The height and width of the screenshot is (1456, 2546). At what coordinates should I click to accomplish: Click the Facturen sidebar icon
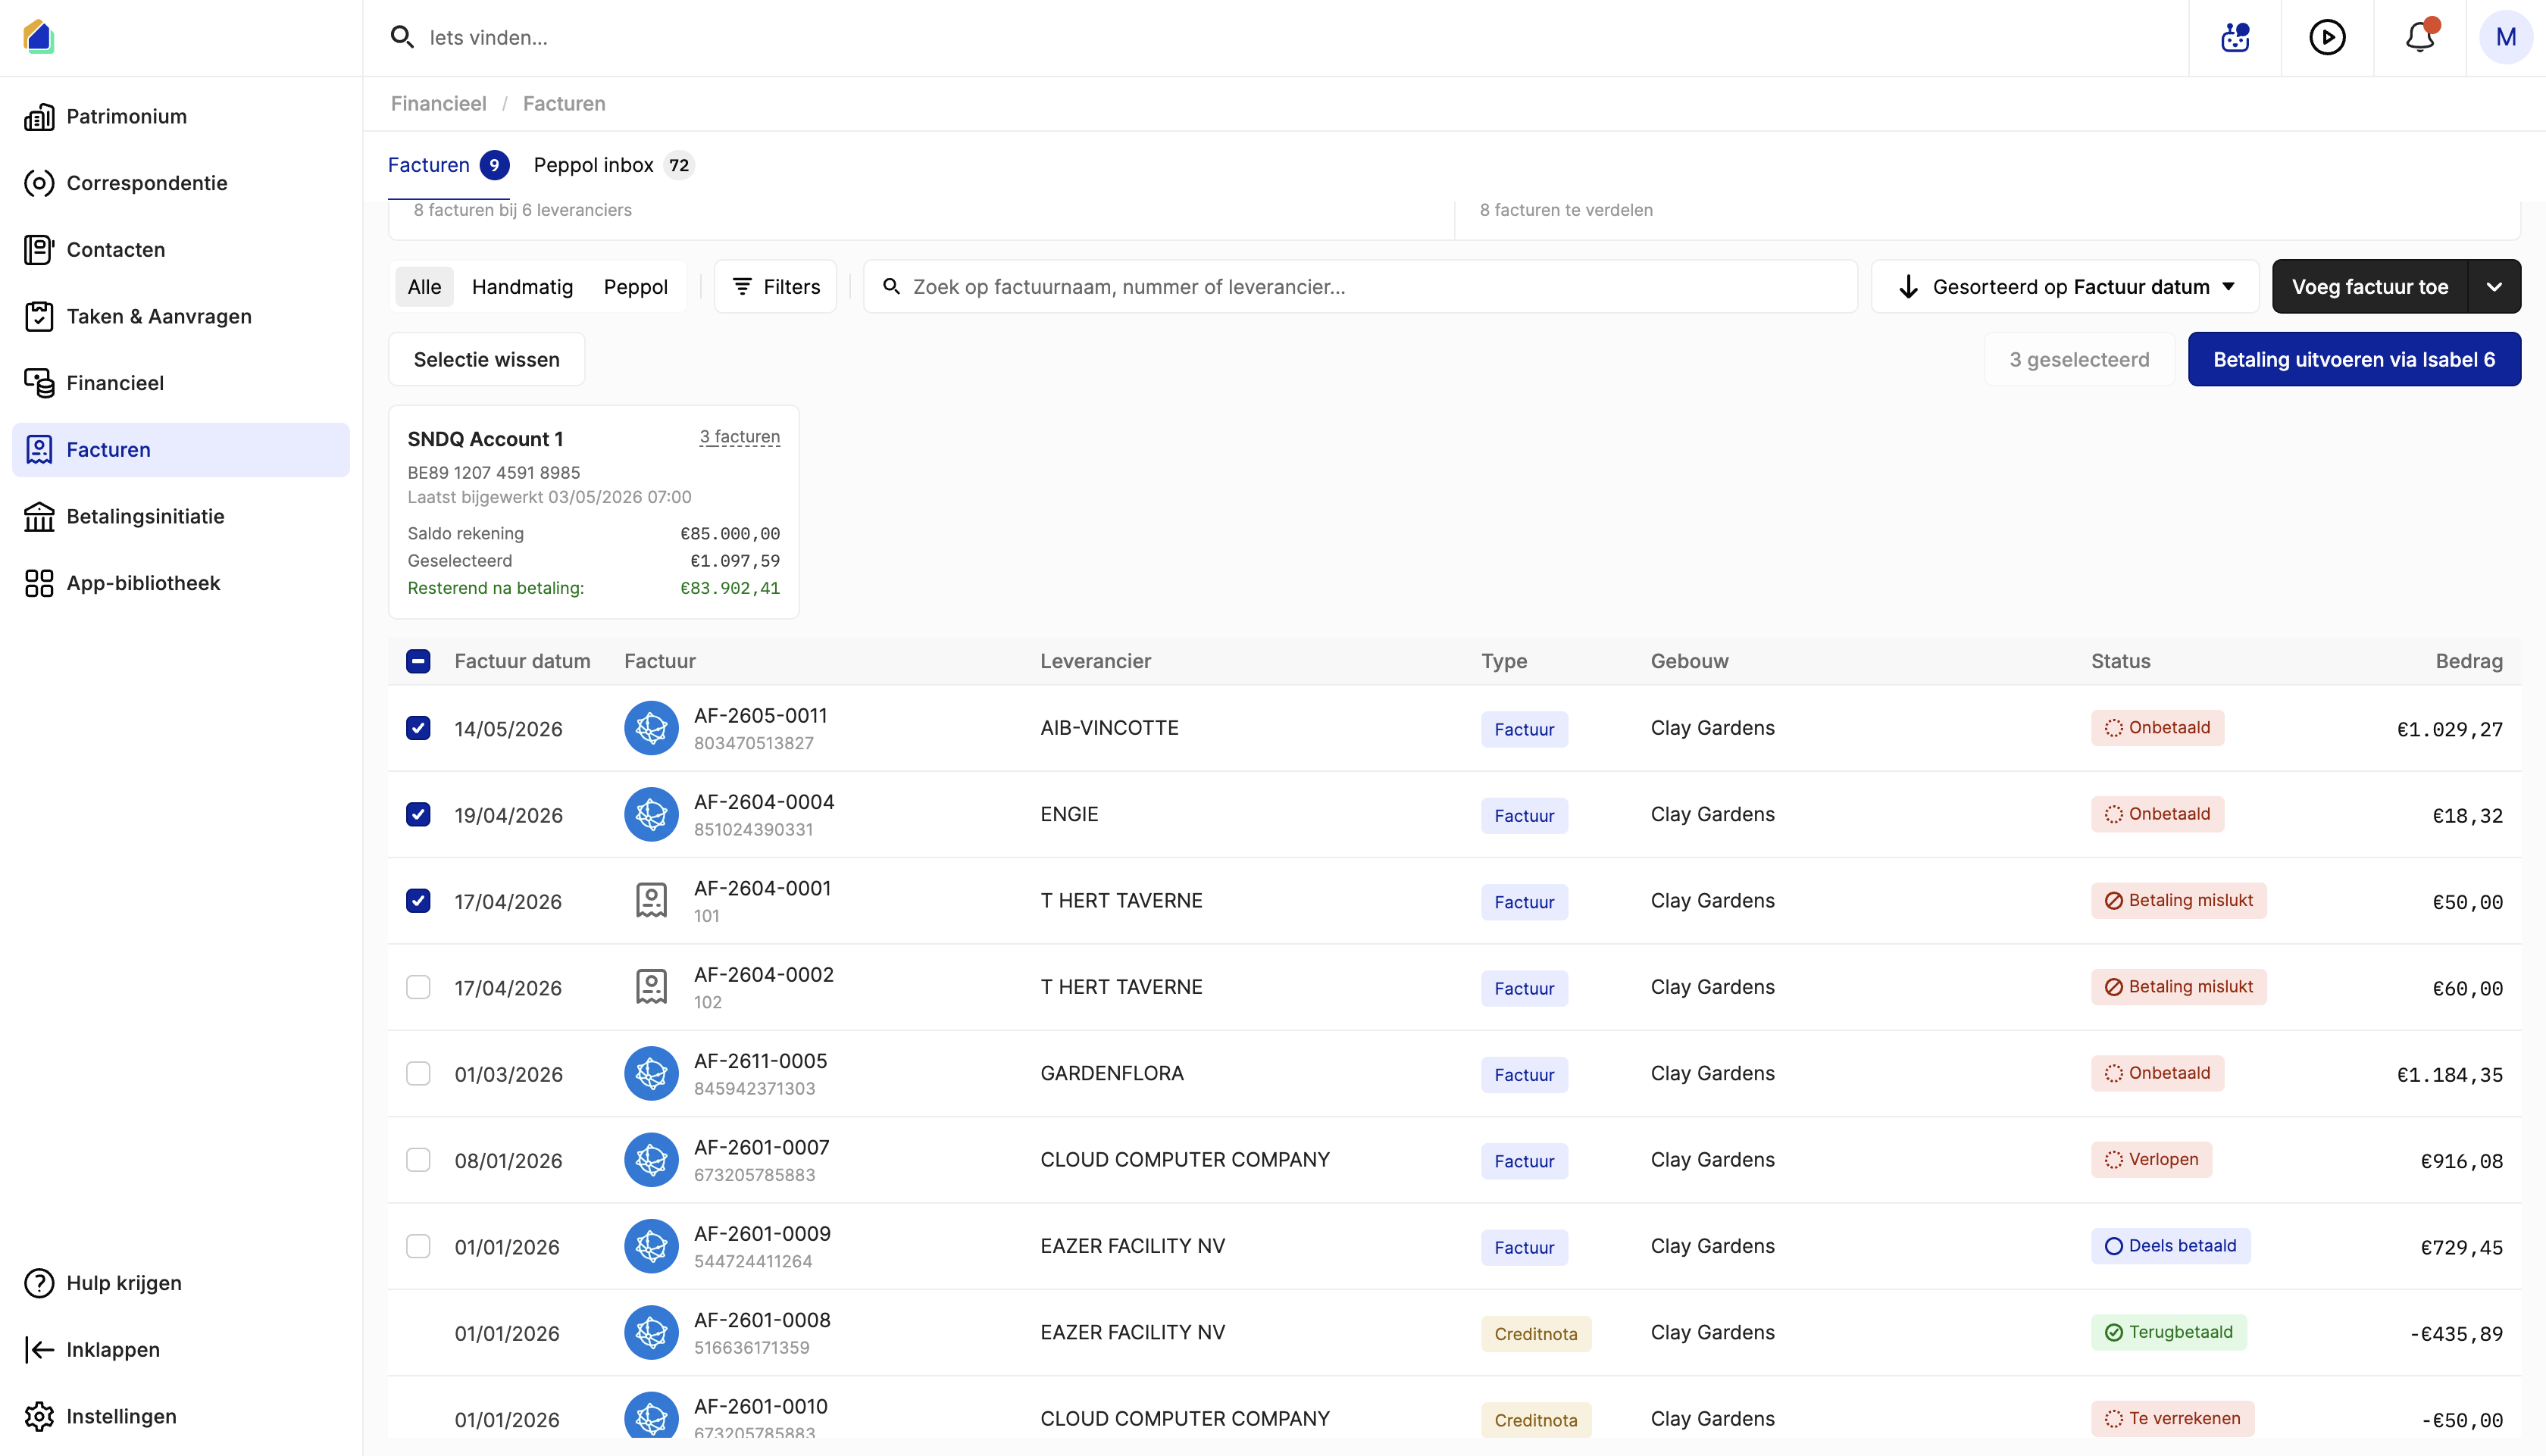[x=39, y=450]
